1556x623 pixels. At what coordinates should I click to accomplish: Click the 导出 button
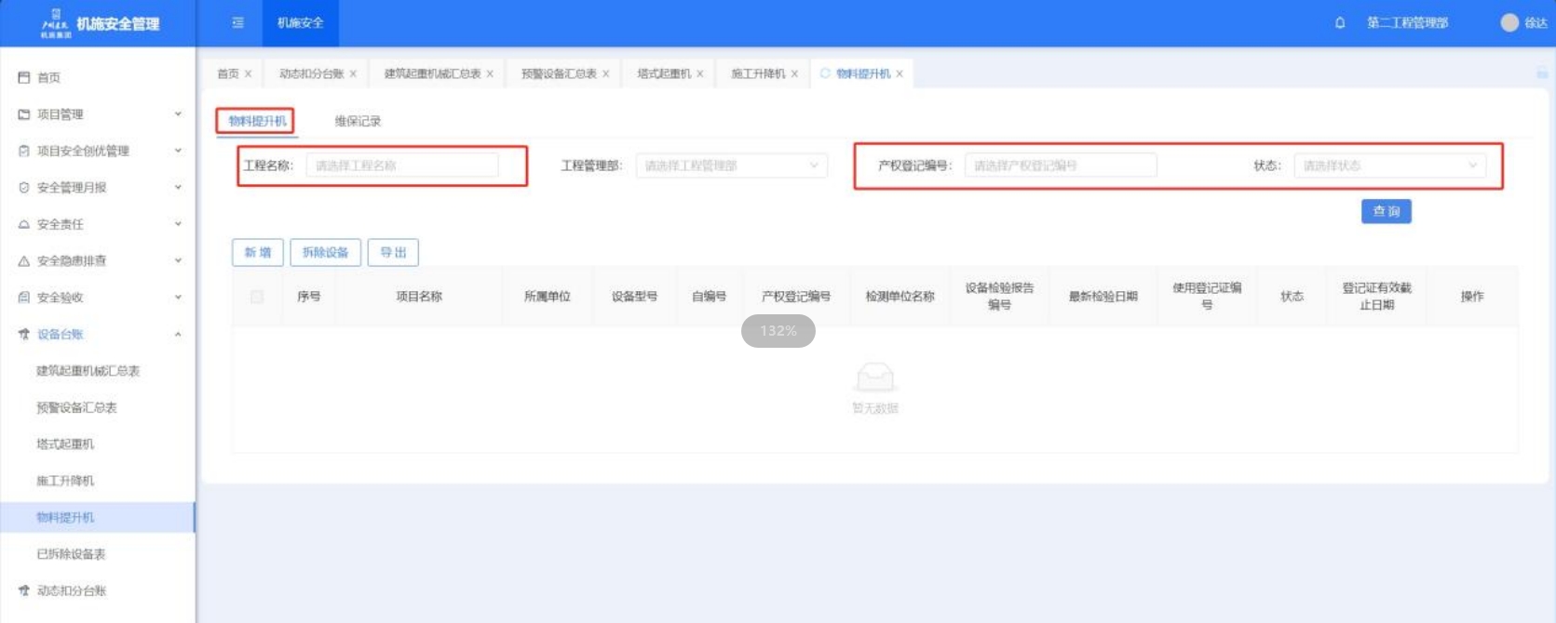(393, 252)
